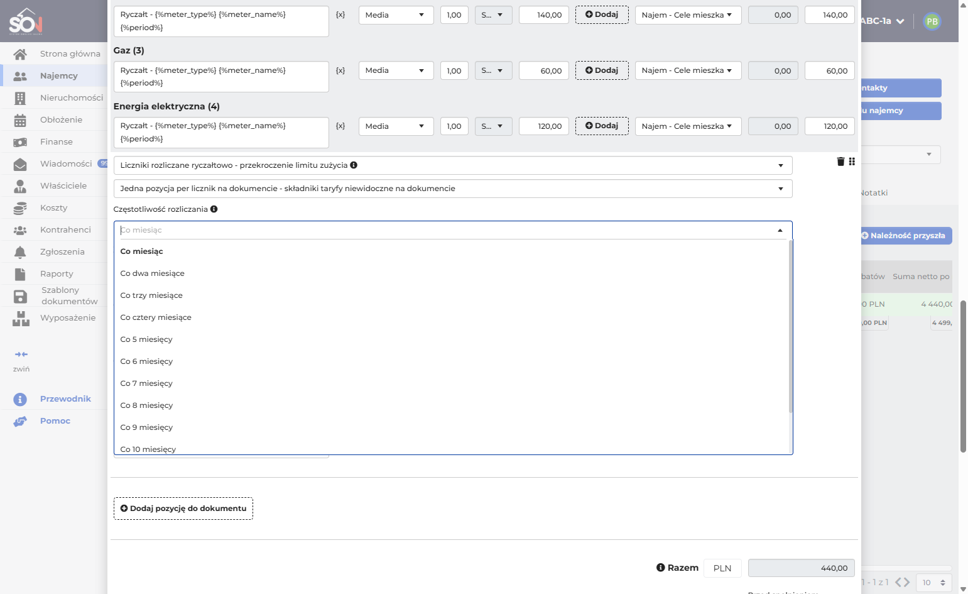Image resolution: width=968 pixels, height=594 pixels.
Task: Click info icon next to Razem
Action: (x=661, y=568)
